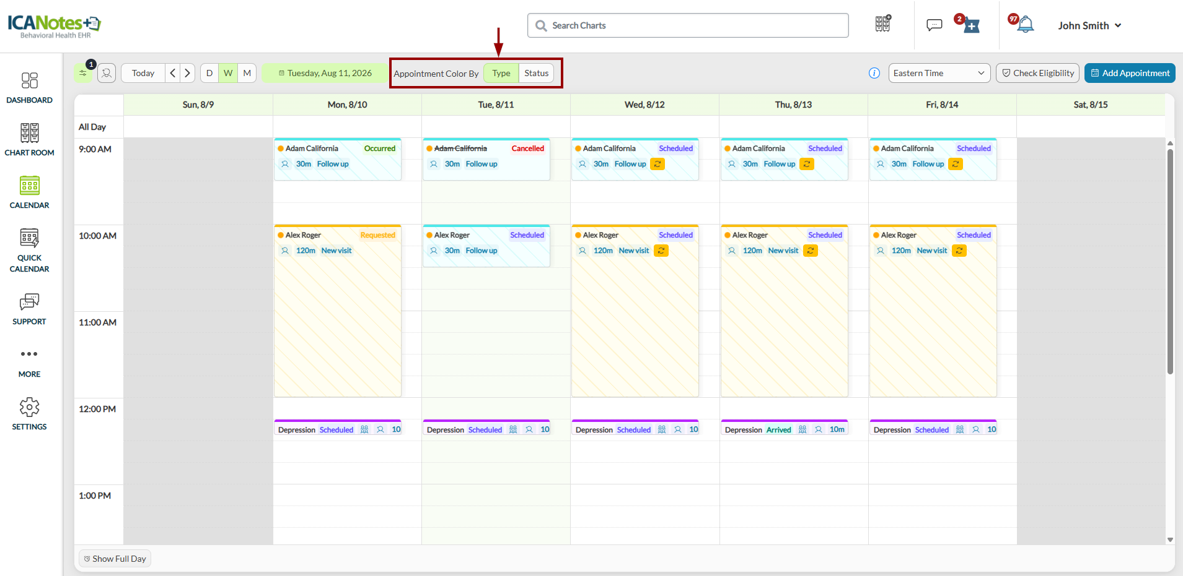Click person icon on Tuesday Depression appointment
This screenshot has height=576, width=1183.
(529, 429)
